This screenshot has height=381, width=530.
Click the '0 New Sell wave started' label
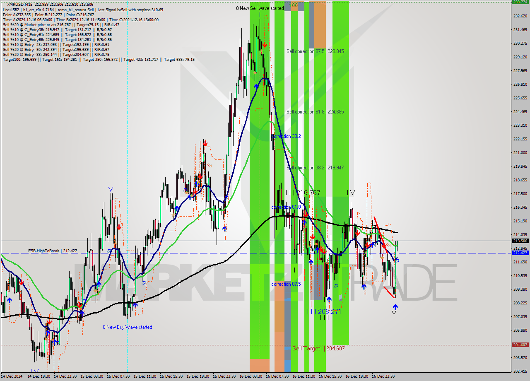(x=260, y=8)
